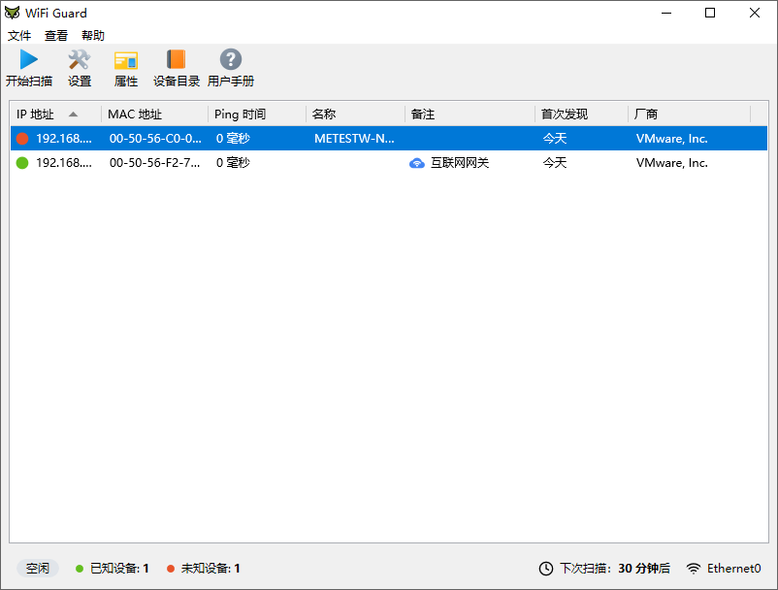Click the 下次扫描: 30 分钟后 status text
The width and height of the screenshot is (778, 590).
click(615, 569)
